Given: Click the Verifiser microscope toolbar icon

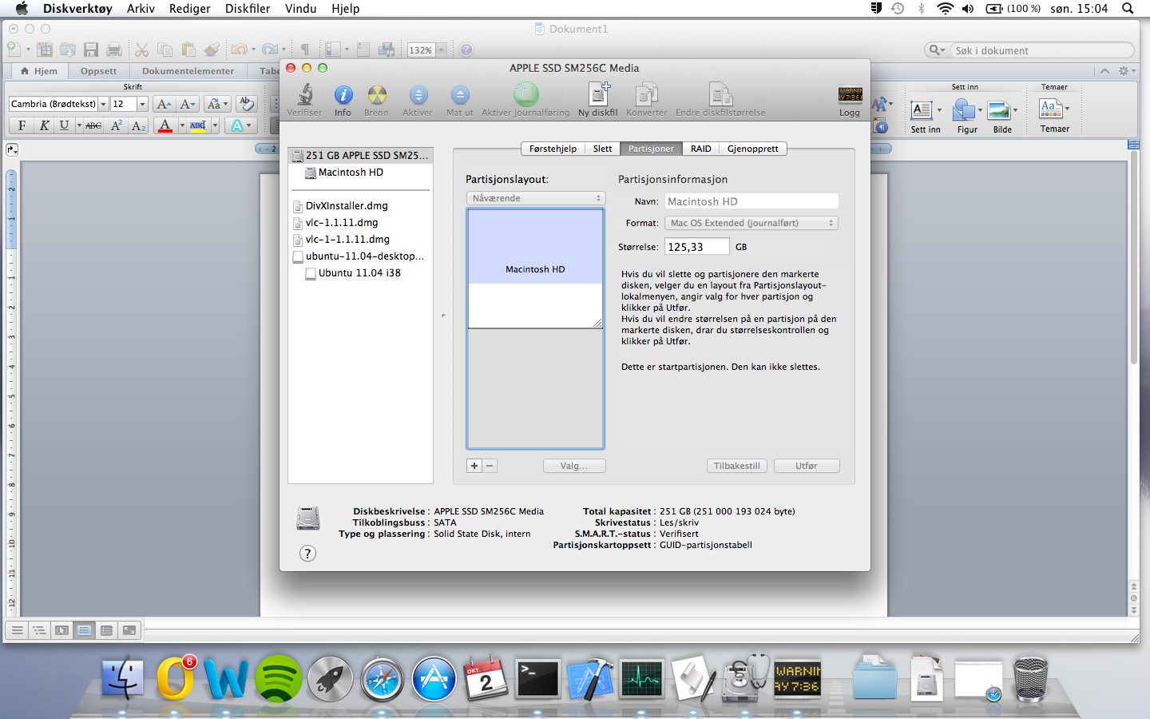Looking at the screenshot, I should [x=304, y=95].
